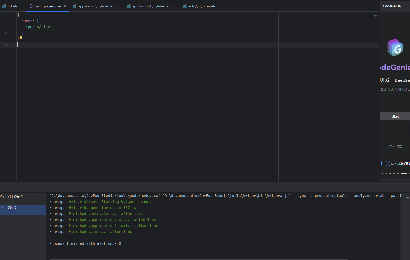410x260 pixels.
Task: Open the editor tabs three-dot menu
Action: click(374, 6)
